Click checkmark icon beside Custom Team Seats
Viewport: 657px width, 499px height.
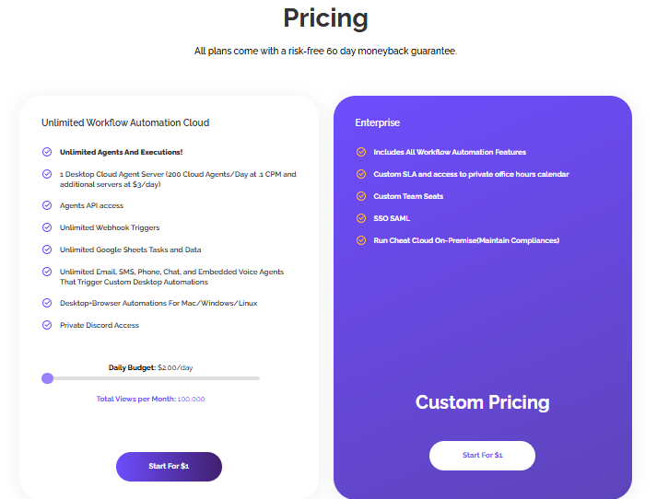[x=361, y=196]
